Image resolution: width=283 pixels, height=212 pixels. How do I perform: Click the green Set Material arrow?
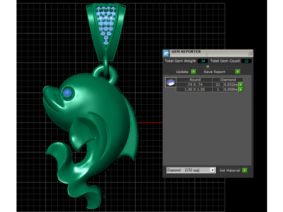pos(245,170)
